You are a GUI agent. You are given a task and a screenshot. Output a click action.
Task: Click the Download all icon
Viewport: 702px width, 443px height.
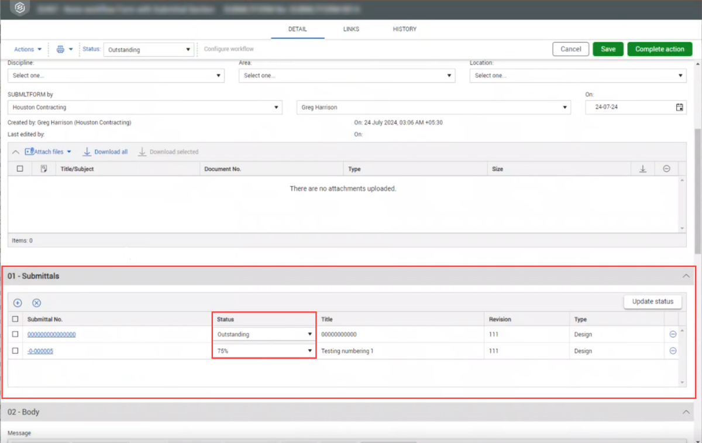pos(87,152)
